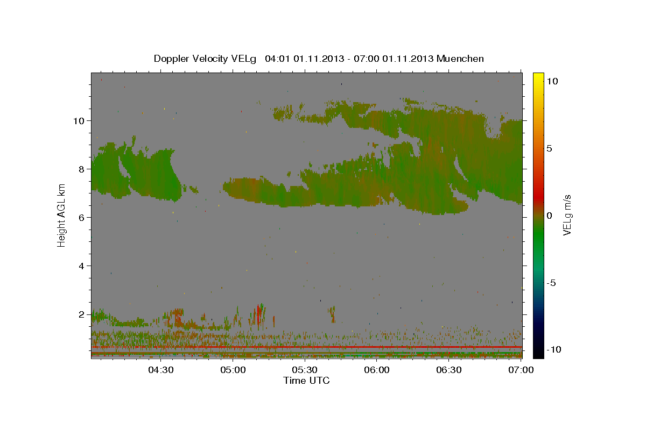Click the 06:30 time axis label

click(449, 370)
